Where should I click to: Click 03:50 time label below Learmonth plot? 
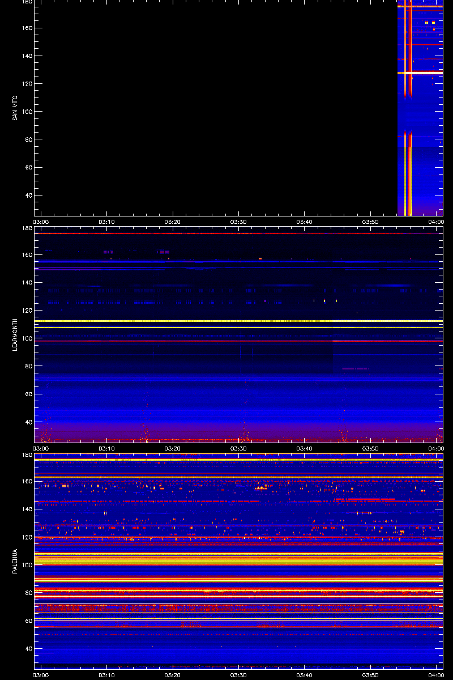point(370,448)
